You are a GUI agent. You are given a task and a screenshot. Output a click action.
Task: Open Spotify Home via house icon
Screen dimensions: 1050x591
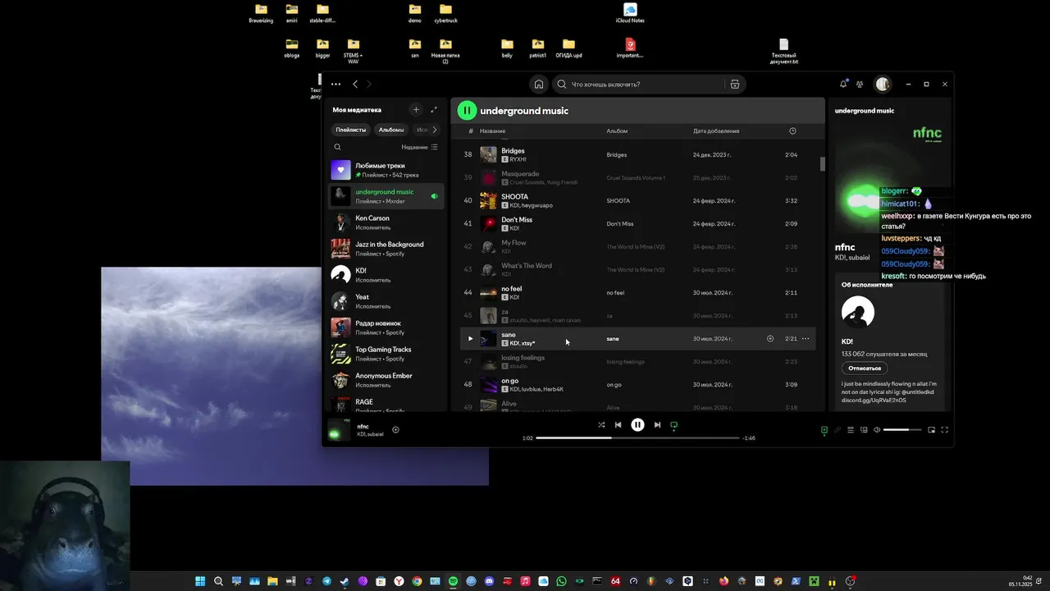(538, 84)
